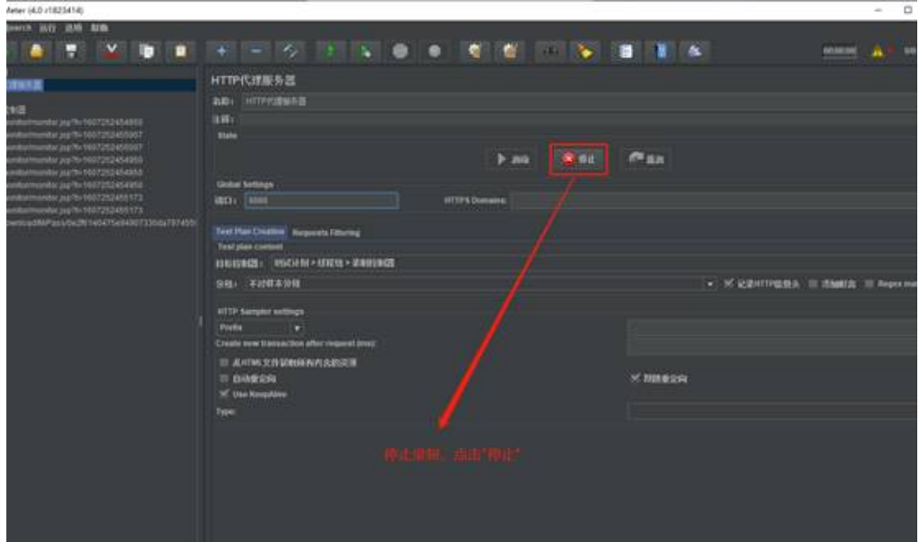Click the blue Help icon
This screenshot has height=542, width=920.
pos(661,52)
